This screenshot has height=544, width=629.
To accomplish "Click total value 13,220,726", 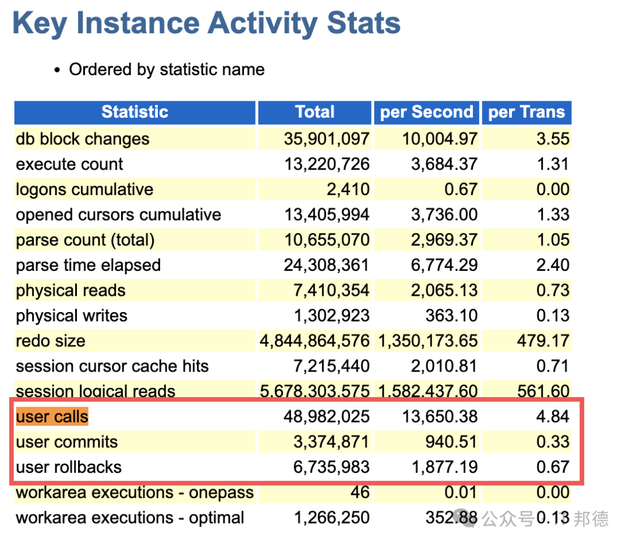I will (327, 164).
